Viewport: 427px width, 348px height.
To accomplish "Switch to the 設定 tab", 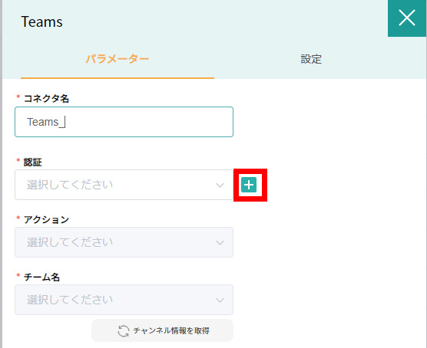I will [311, 59].
